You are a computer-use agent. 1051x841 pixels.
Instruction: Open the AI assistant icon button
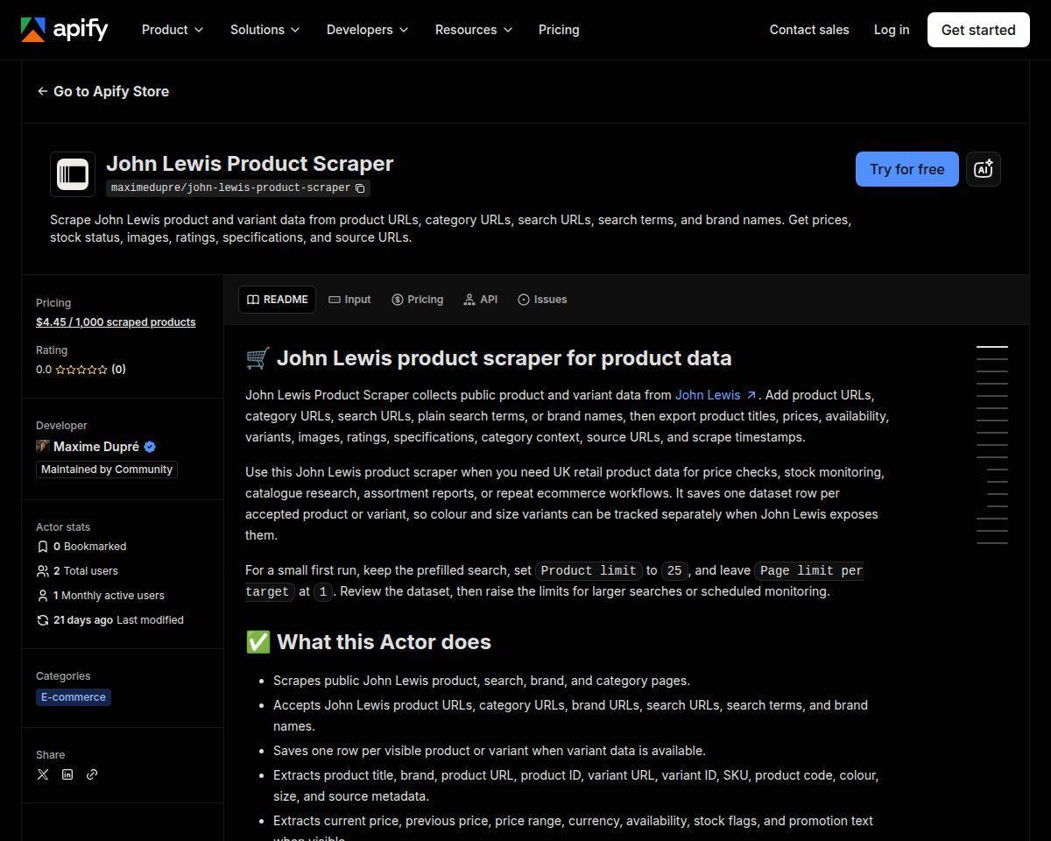[983, 169]
